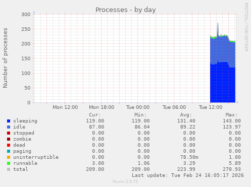Select the 'stopped' legend label
This screenshot has width=251, height=187.
(24, 133)
